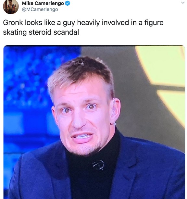Click the lapel microphone in photo
The width and height of the screenshot is (187, 199).
point(98,165)
